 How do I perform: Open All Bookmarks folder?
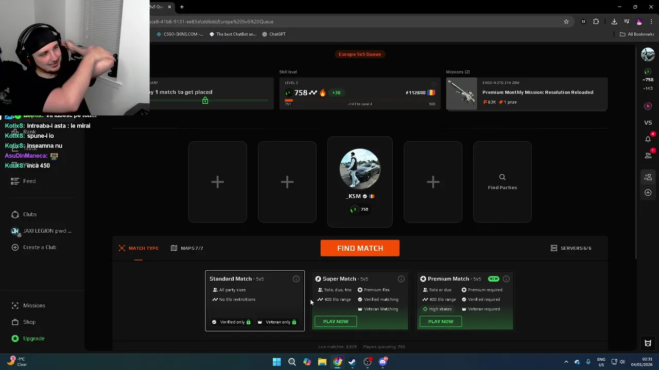click(x=637, y=34)
